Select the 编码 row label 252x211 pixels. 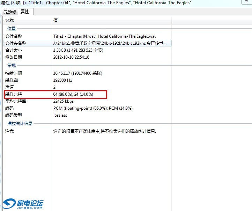(9, 108)
